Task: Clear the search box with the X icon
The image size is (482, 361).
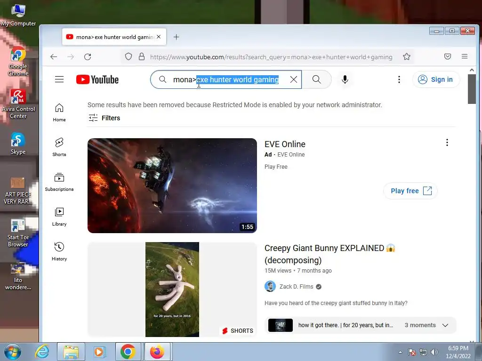Action: coord(294,79)
